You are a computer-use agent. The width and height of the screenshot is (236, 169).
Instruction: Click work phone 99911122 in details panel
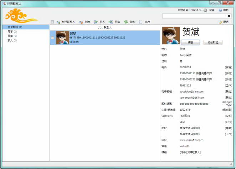coord(185,86)
